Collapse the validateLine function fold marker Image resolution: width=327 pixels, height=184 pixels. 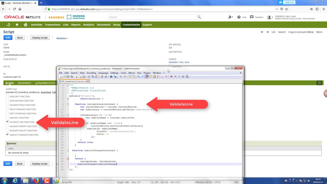click(68, 104)
